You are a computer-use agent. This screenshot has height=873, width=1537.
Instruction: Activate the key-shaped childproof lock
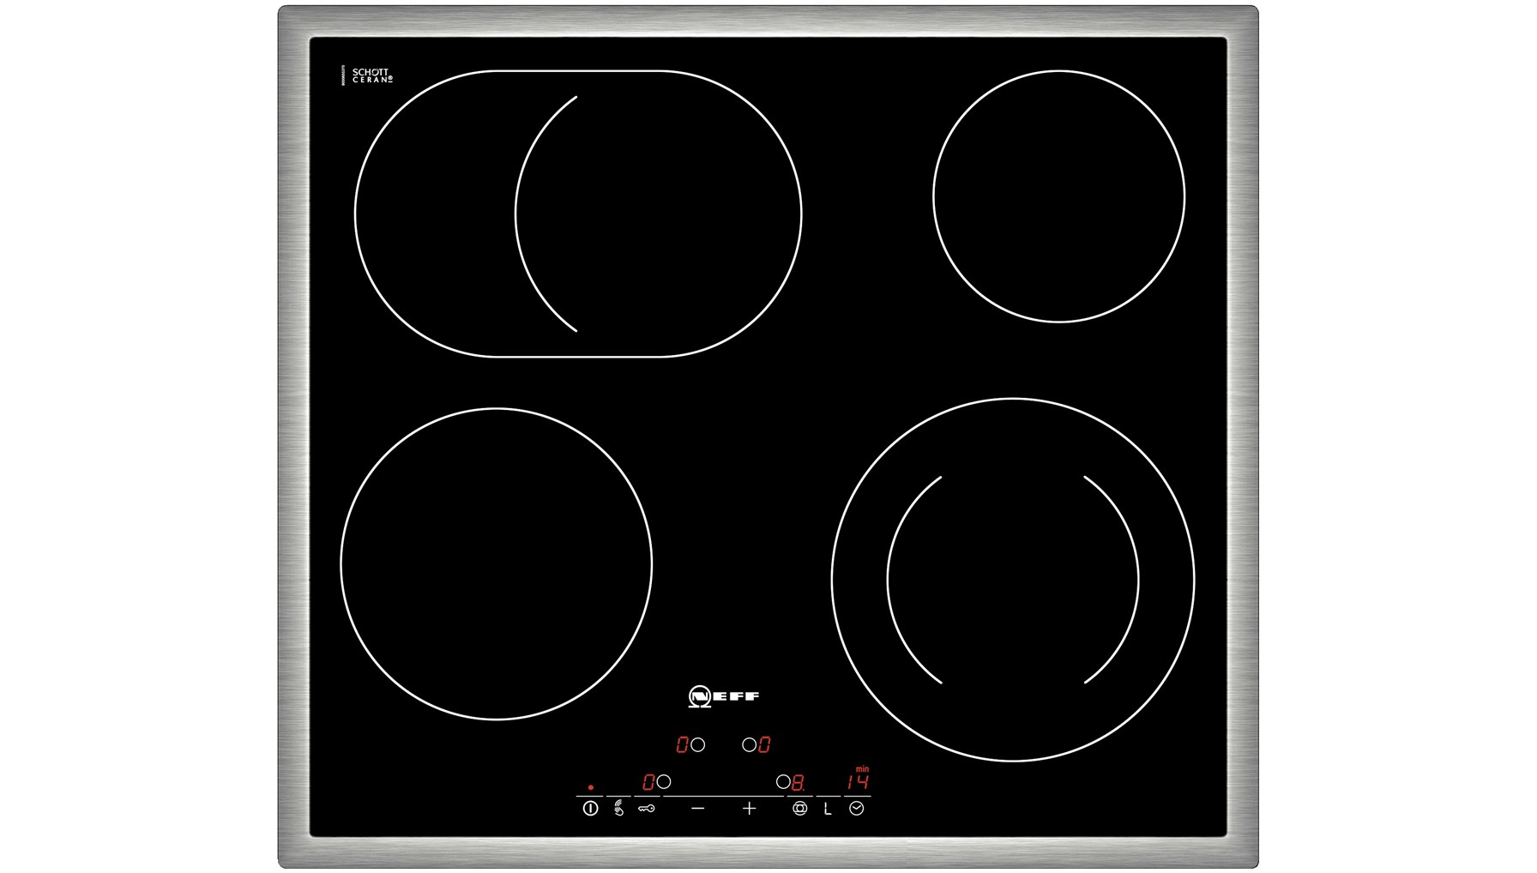coord(647,808)
